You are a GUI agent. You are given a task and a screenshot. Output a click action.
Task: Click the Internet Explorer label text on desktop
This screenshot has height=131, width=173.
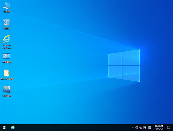point(7,47)
